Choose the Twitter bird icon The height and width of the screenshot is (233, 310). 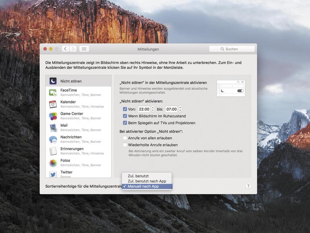tap(53, 174)
